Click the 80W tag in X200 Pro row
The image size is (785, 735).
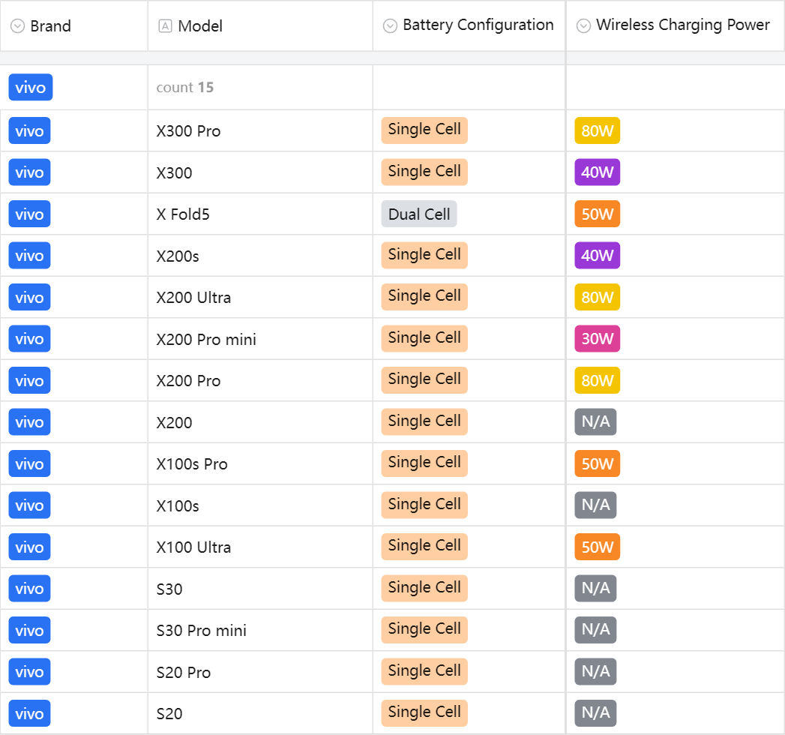(x=598, y=380)
